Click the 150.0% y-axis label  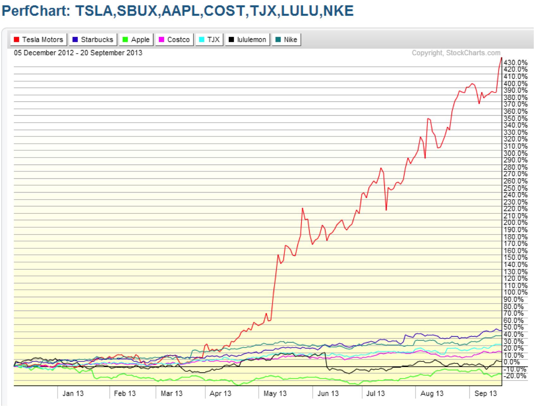pos(516,258)
